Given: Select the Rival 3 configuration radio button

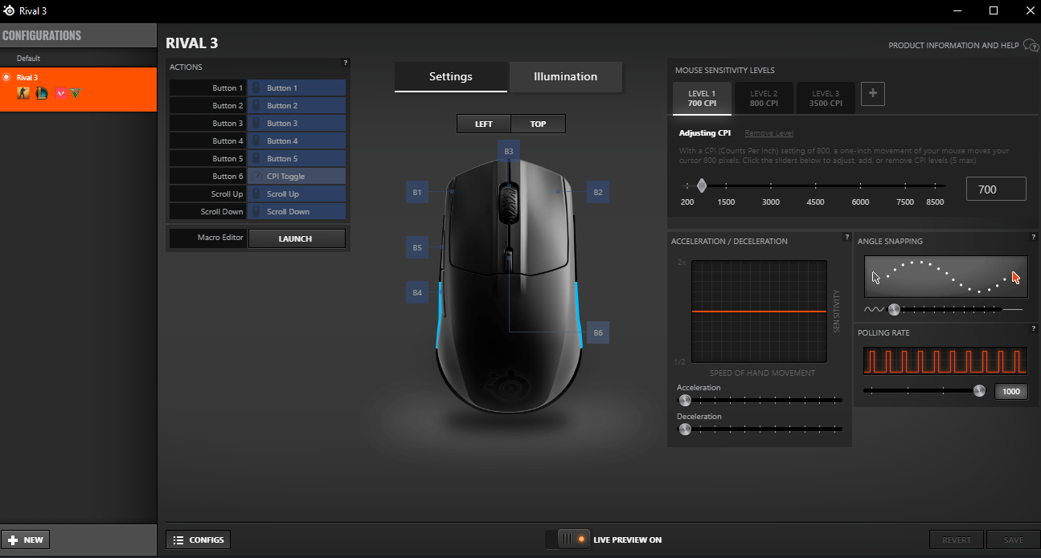Looking at the screenshot, I should pos(6,77).
